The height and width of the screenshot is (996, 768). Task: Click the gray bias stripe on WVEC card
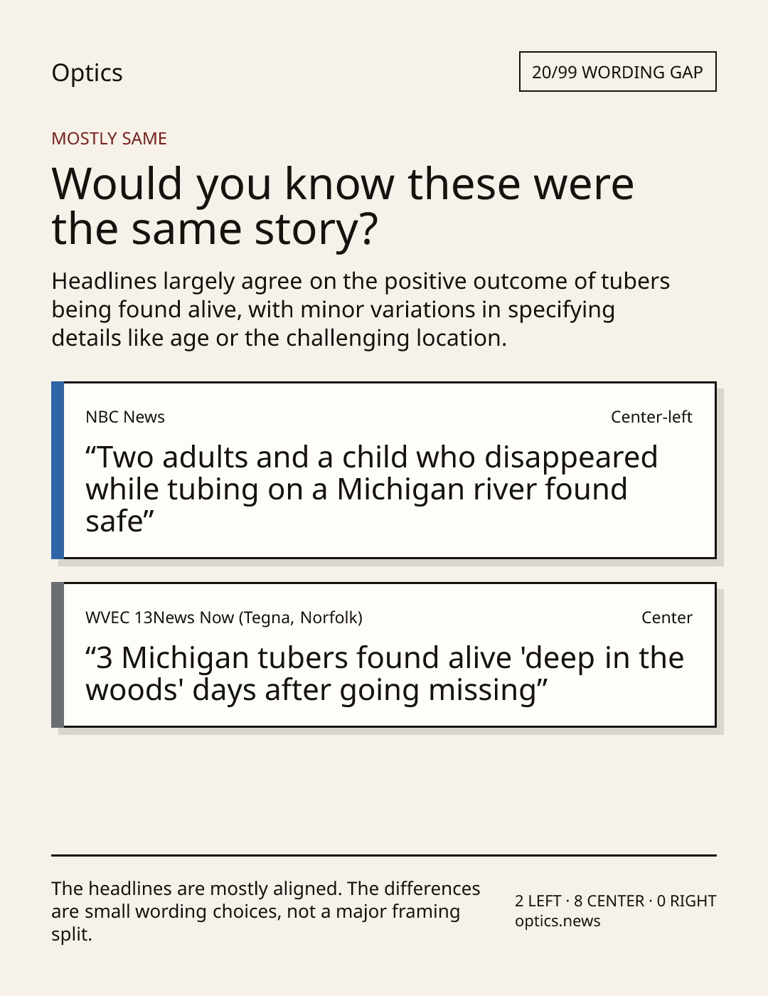pyautogui.click(x=58, y=655)
